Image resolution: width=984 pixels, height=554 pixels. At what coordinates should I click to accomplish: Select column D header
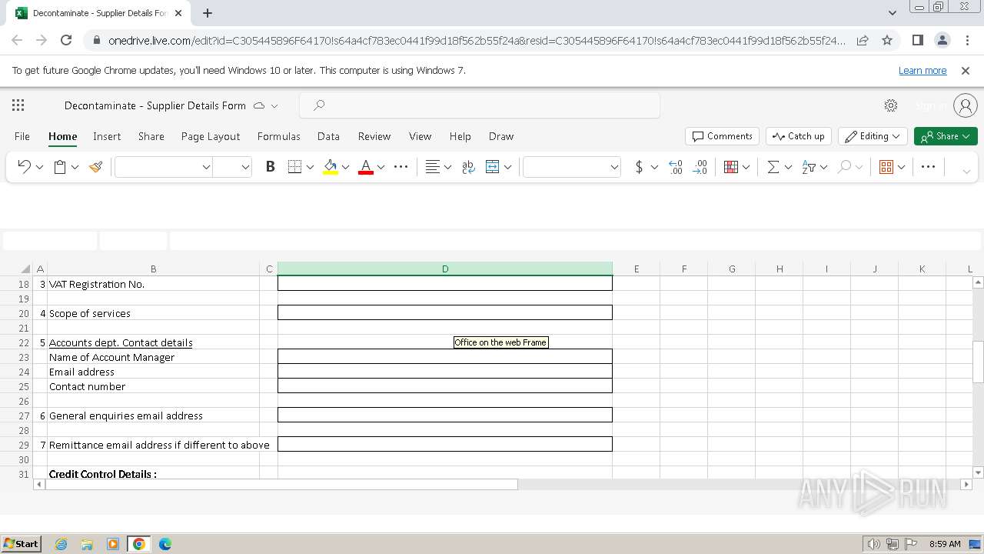445,269
